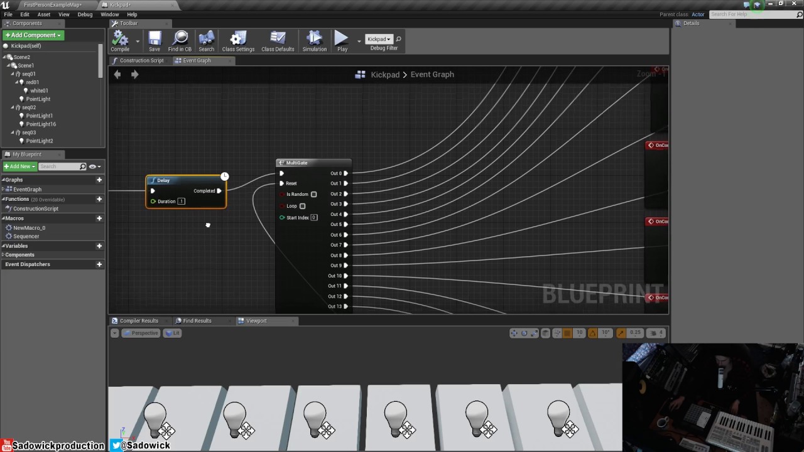The height and width of the screenshot is (452, 804).
Task: Toggle viewport grid snapping
Action: 567,333
